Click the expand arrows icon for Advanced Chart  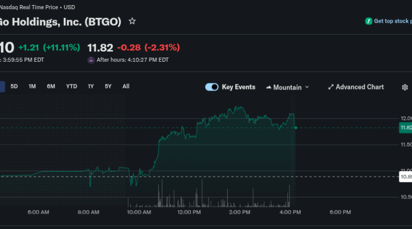(x=331, y=87)
